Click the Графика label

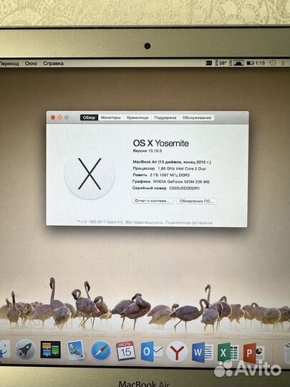pyautogui.click(x=141, y=181)
